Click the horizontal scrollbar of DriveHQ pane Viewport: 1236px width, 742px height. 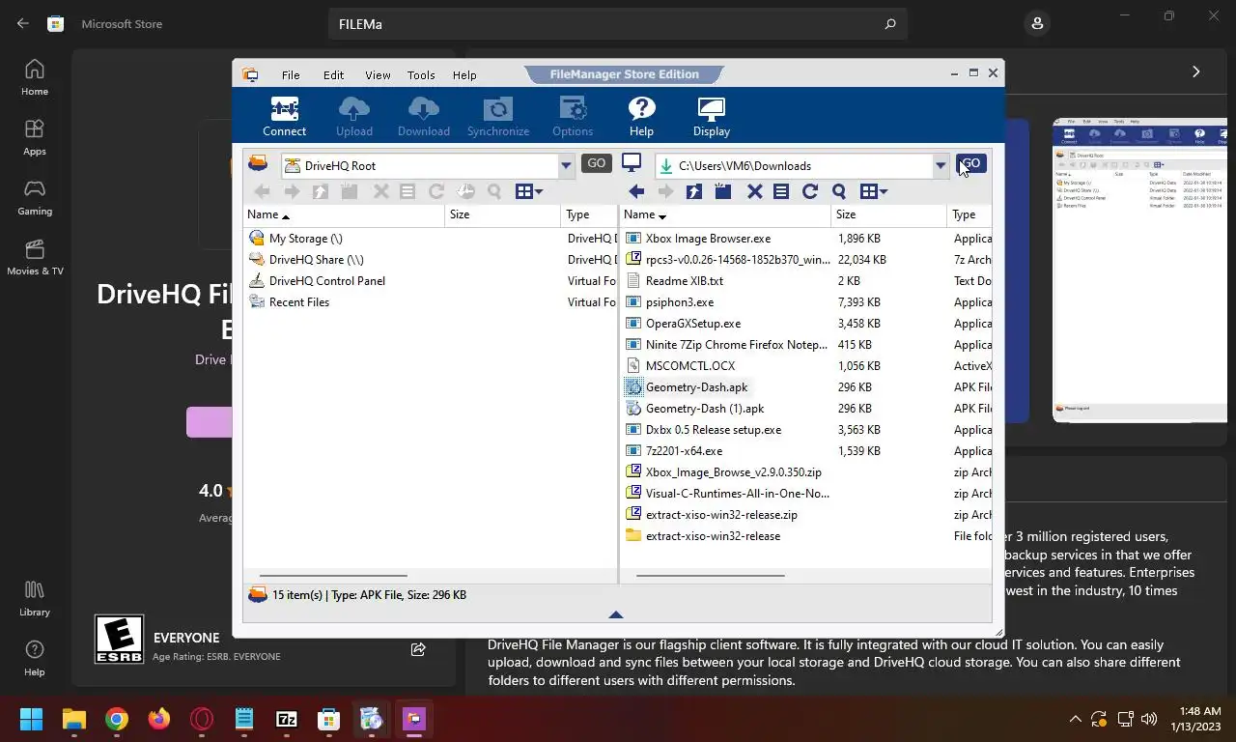[333, 576]
